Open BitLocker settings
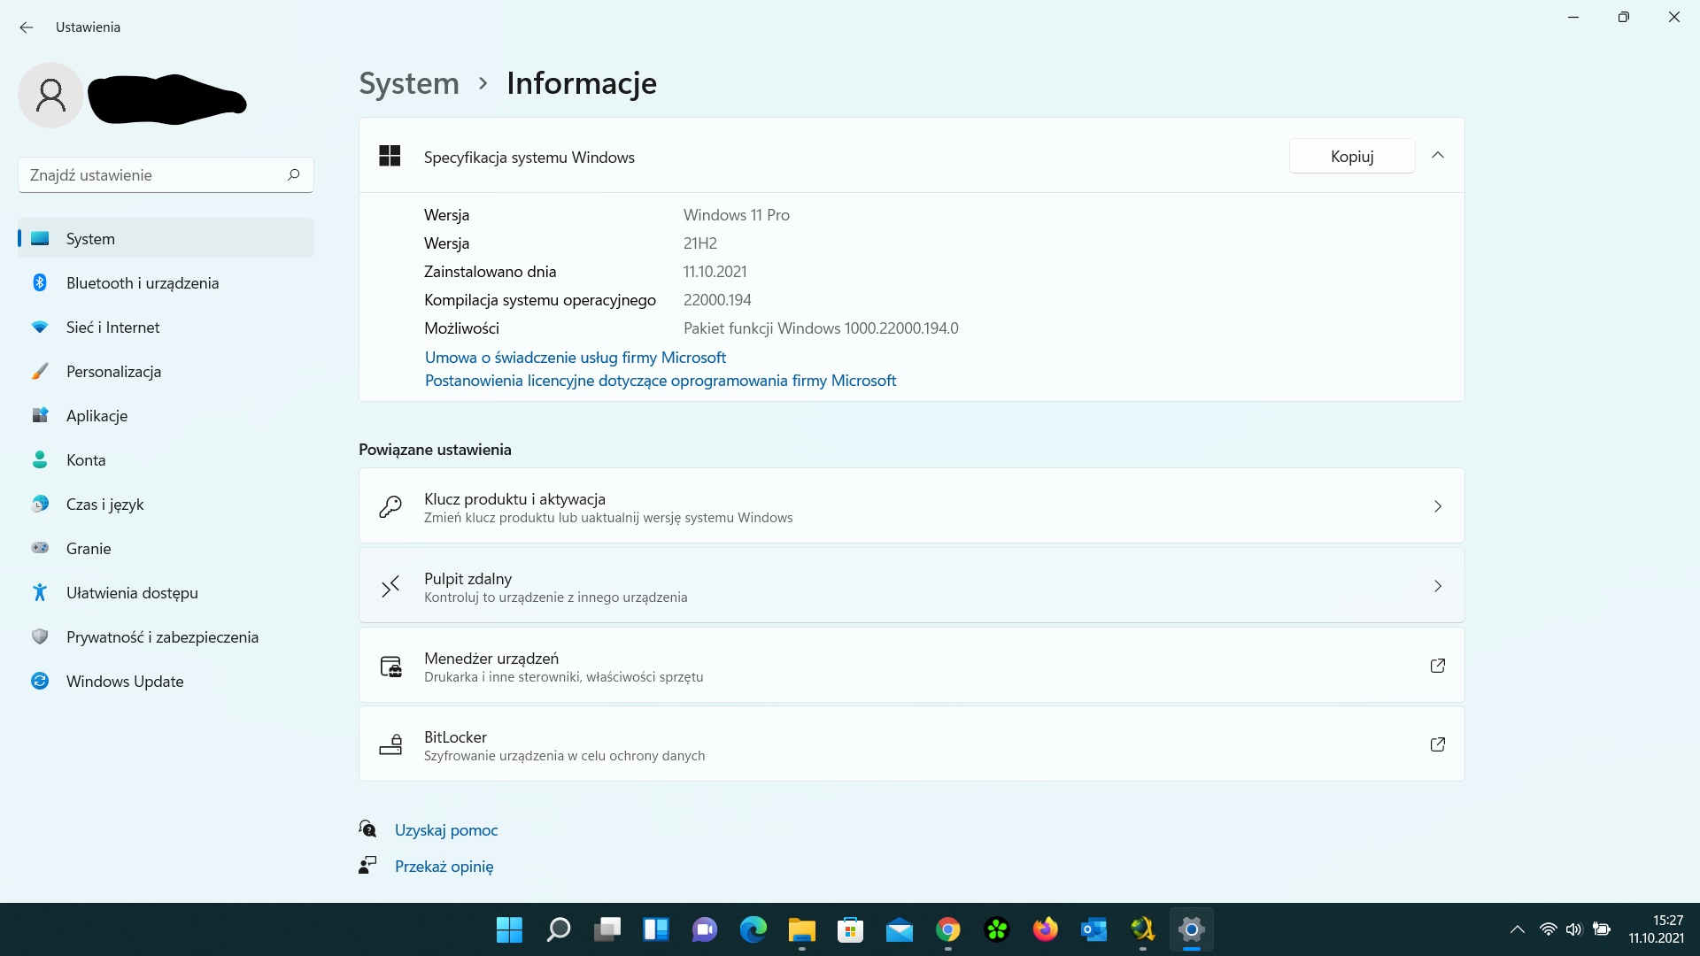 click(x=911, y=744)
